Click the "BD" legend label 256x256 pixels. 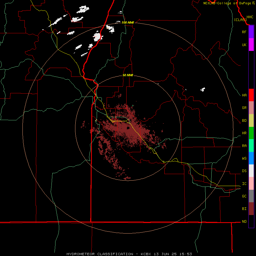(x=244, y=121)
